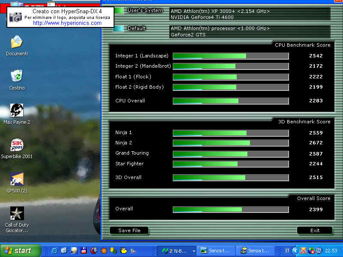Click the GeForce2 GTS default text

[188, 35]
